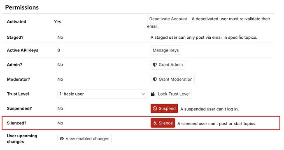Click the 'Suspended?' row label
This screenshot has height=150, width=284.
(x=19, y=108)
